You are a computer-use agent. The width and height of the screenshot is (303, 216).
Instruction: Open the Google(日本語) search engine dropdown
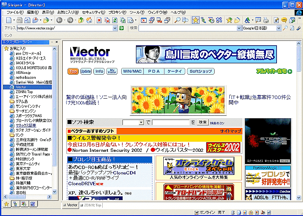pos(279,28)
